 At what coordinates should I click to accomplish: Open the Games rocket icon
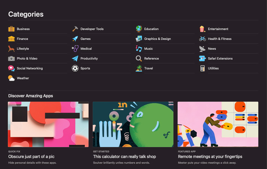[75, 39]
